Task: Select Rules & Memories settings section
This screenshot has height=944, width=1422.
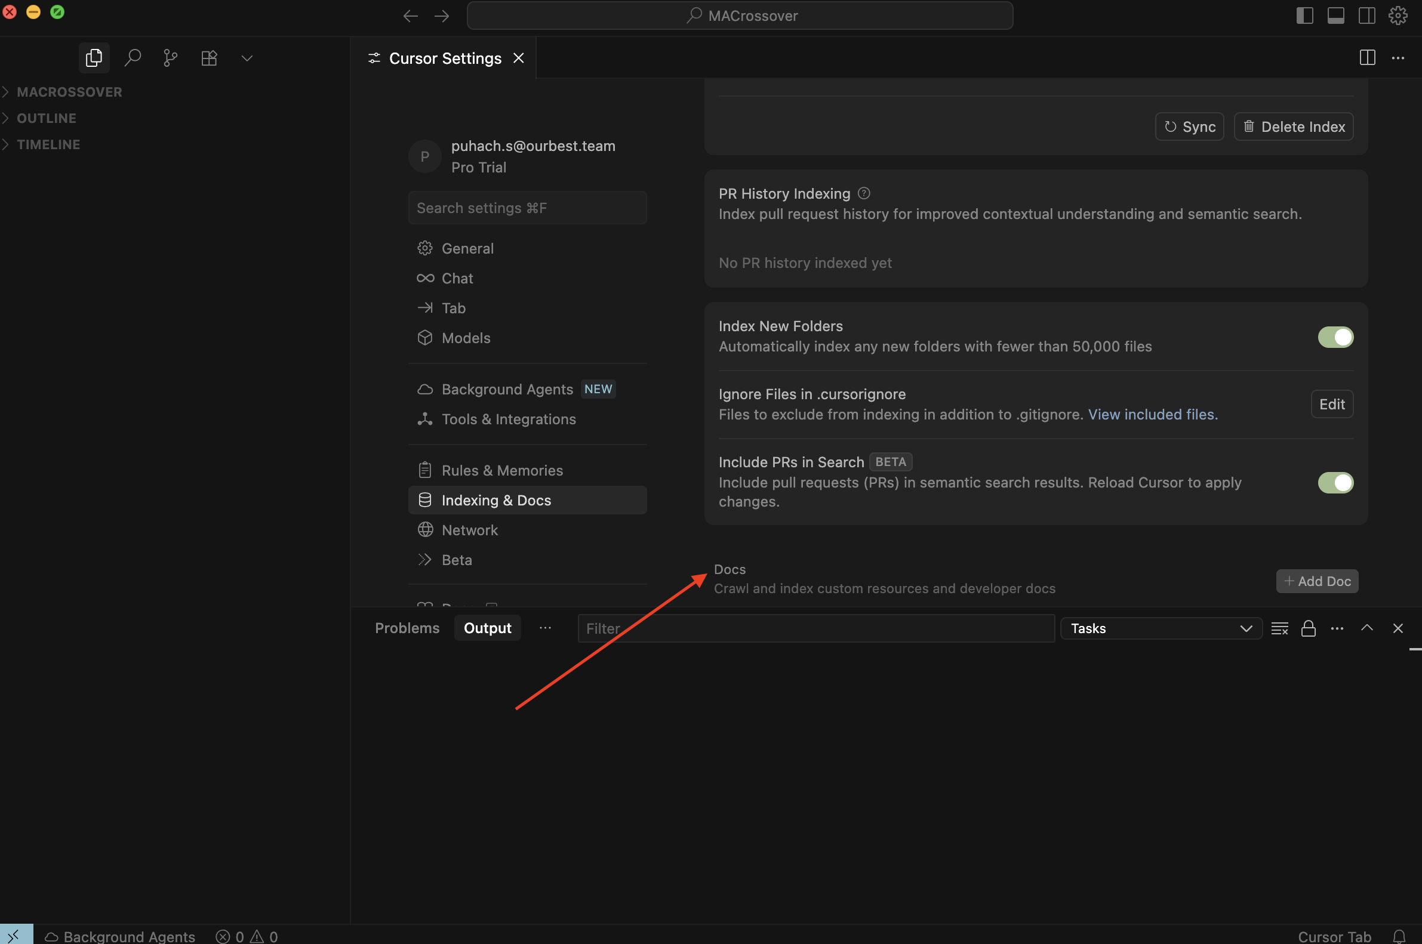Action: coord(501,470)
